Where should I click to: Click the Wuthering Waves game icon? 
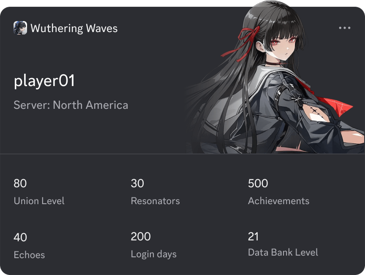click(x=20, y=28)
